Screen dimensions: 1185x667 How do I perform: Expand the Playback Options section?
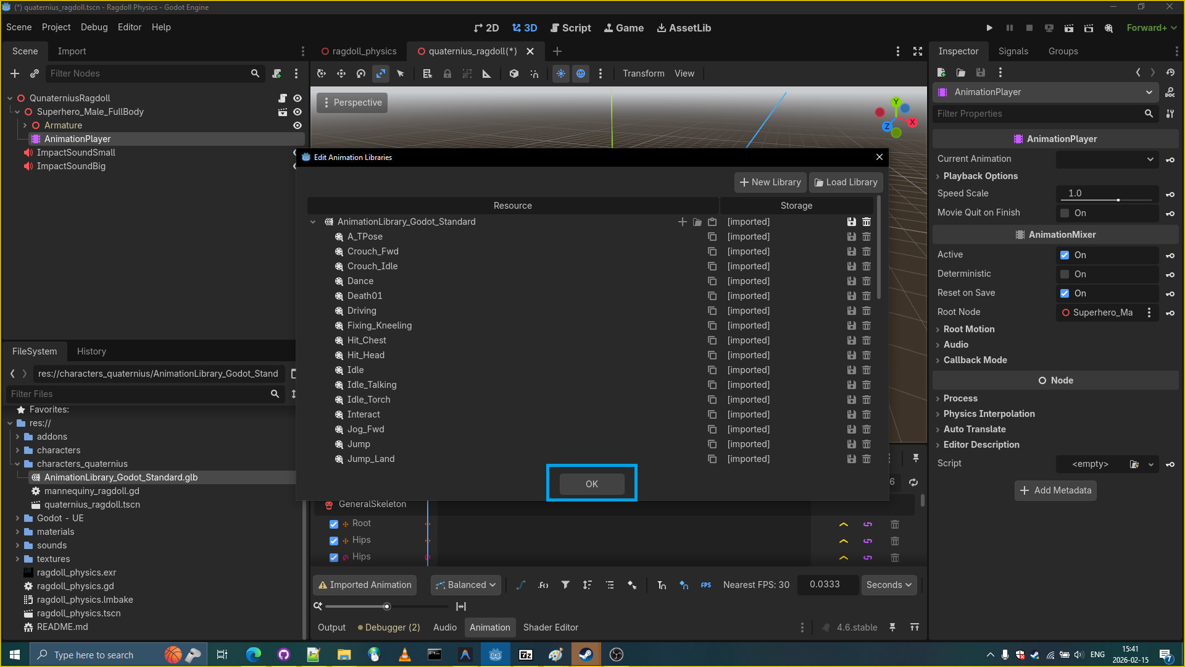click(980, 176)
